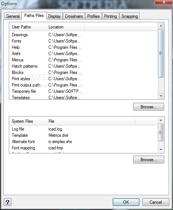The height and width of the screenshot is (210, 173).
Task: Show the Snapping tab
Action: (x=130, y=16)
